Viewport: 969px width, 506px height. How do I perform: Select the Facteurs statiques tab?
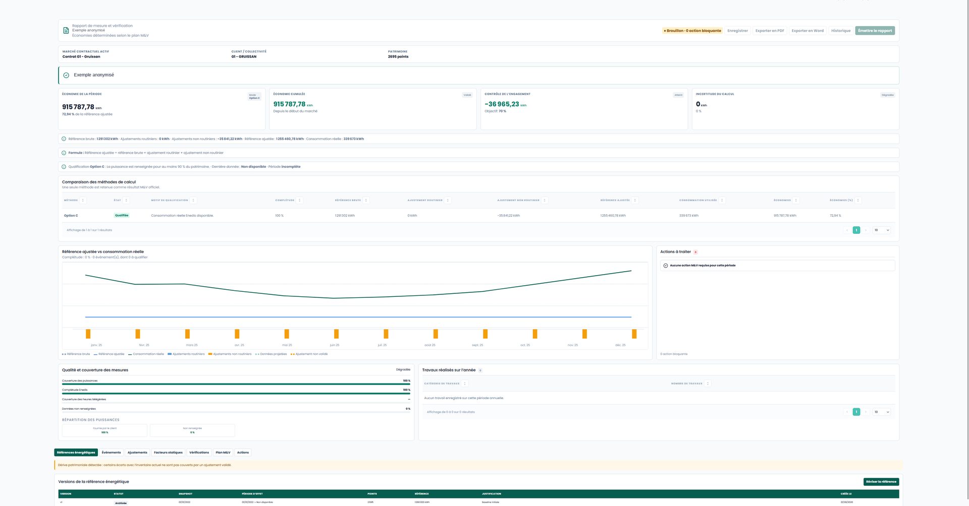168,453
